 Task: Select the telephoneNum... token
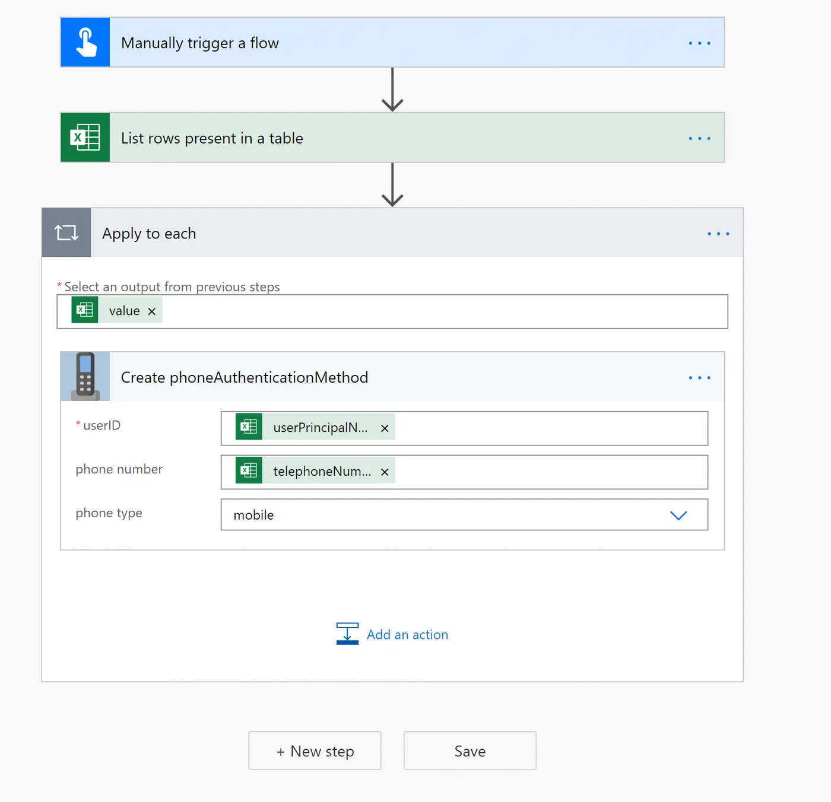(315, 472)
